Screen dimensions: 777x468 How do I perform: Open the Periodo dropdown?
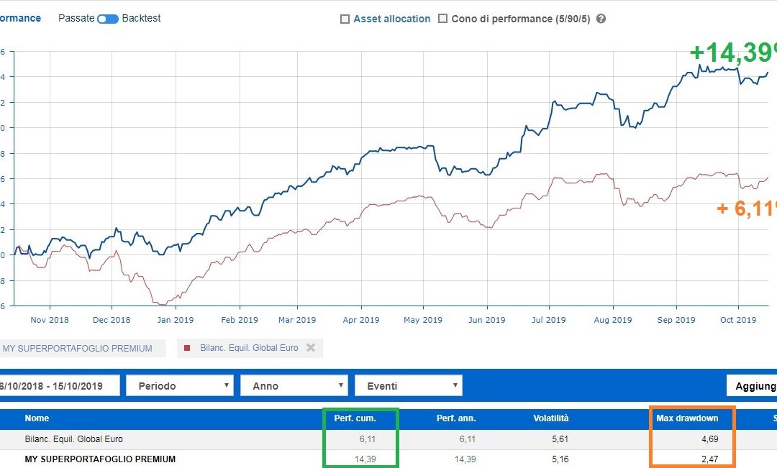pyautogui.click(x=180, y=385)
